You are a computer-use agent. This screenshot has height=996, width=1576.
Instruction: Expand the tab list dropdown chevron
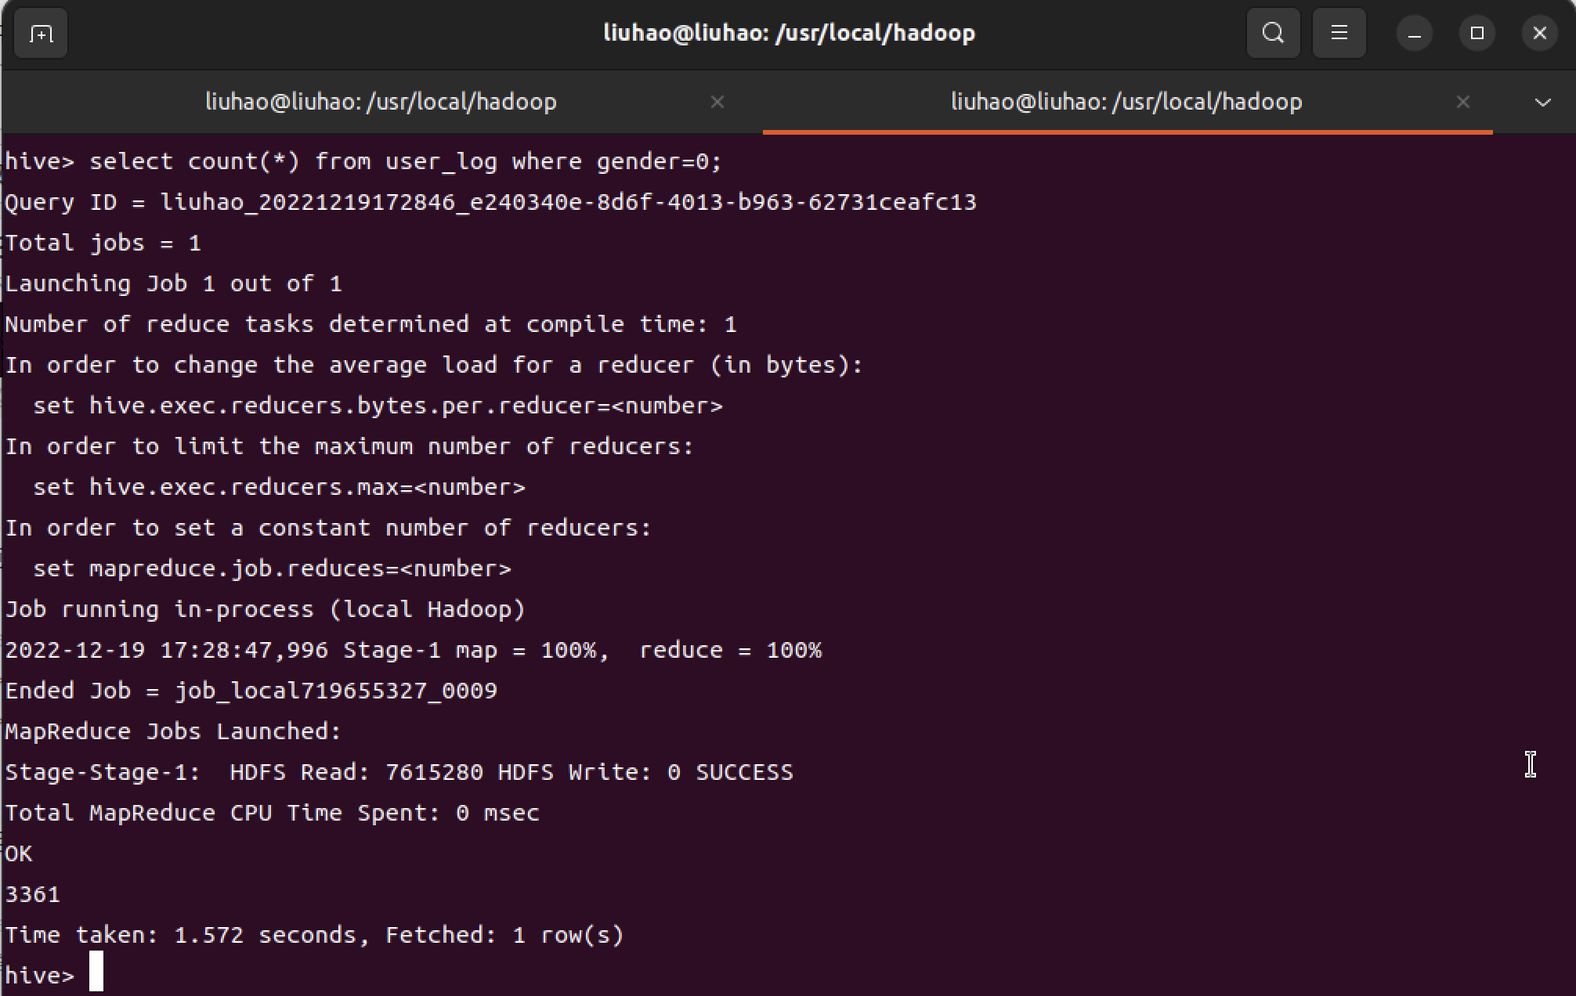tap(1543, 103)
